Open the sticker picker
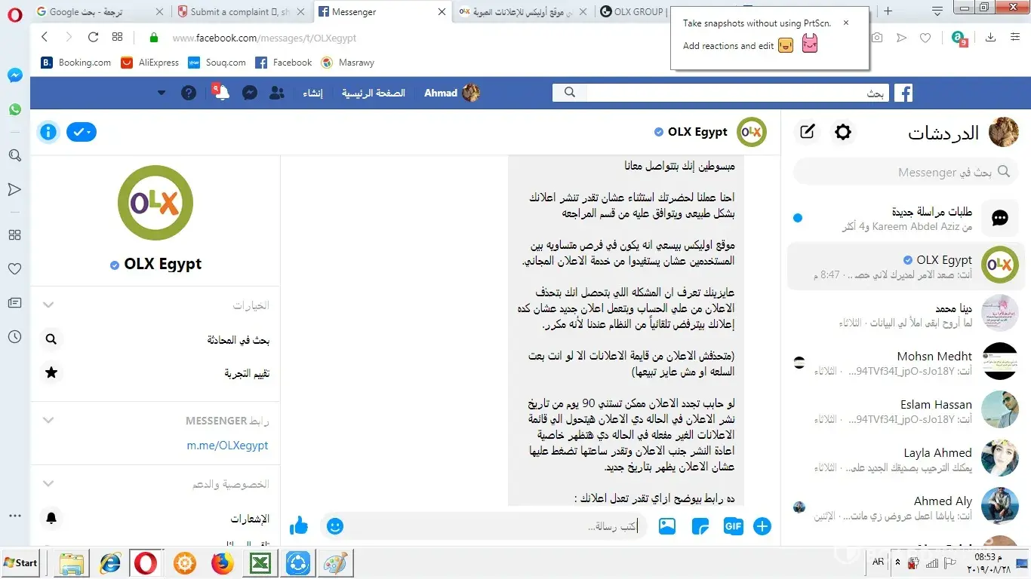Image resolution: width=1031 pixels, height=579 pixels. tap(700, 526)
